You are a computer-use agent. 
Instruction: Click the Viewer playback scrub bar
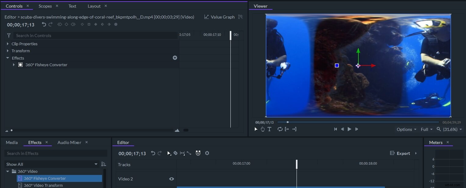pyautogui.click(x=358, y=122)
